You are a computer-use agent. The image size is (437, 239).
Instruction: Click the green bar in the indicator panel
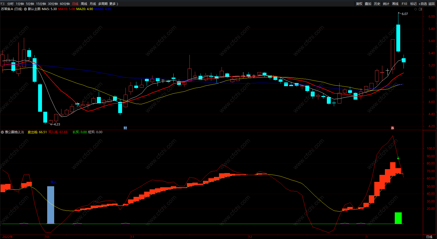(x=398, y=218)
